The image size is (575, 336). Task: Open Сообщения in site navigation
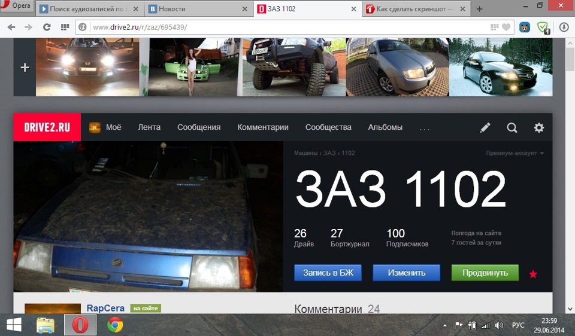coord(199,127)
